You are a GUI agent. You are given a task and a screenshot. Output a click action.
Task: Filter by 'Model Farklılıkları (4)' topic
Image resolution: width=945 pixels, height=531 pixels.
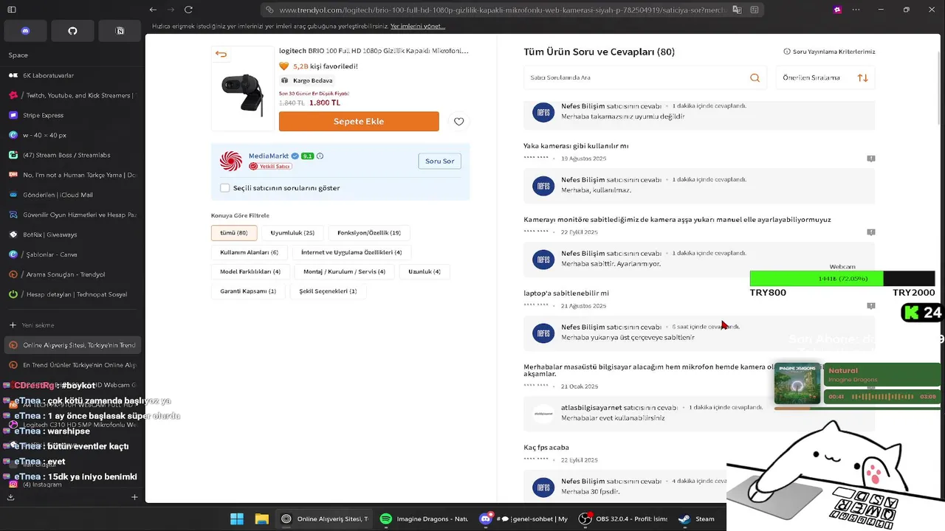tap(250, 271)
